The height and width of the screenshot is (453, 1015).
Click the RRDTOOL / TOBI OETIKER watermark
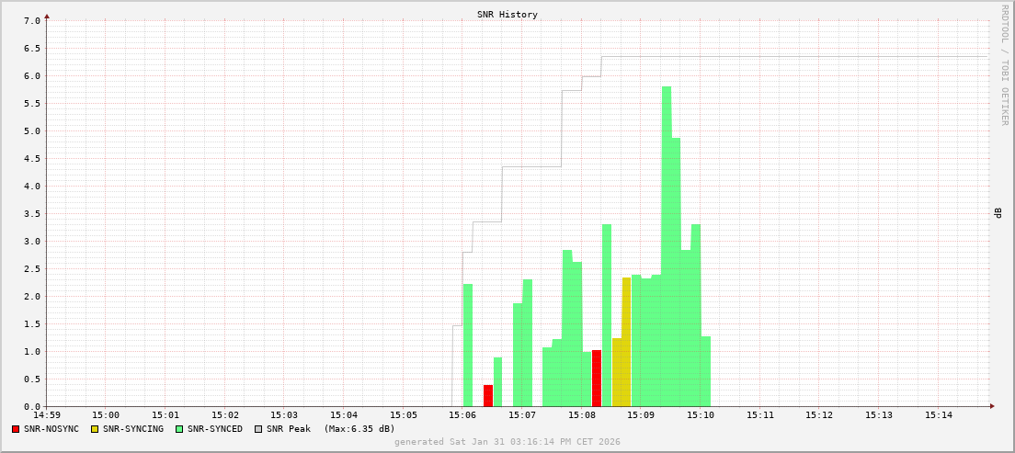click(x=1004, y=64)
